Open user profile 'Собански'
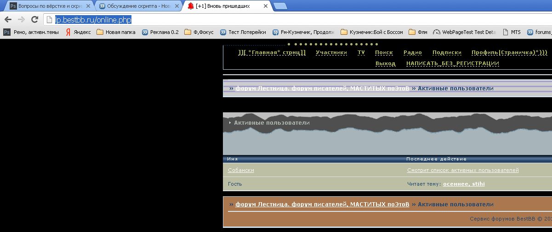552x232 pixels. [x=241, y=170]
